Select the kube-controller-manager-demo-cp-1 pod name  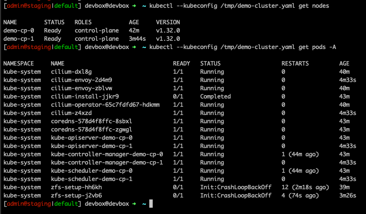click(x=107, y=163)
